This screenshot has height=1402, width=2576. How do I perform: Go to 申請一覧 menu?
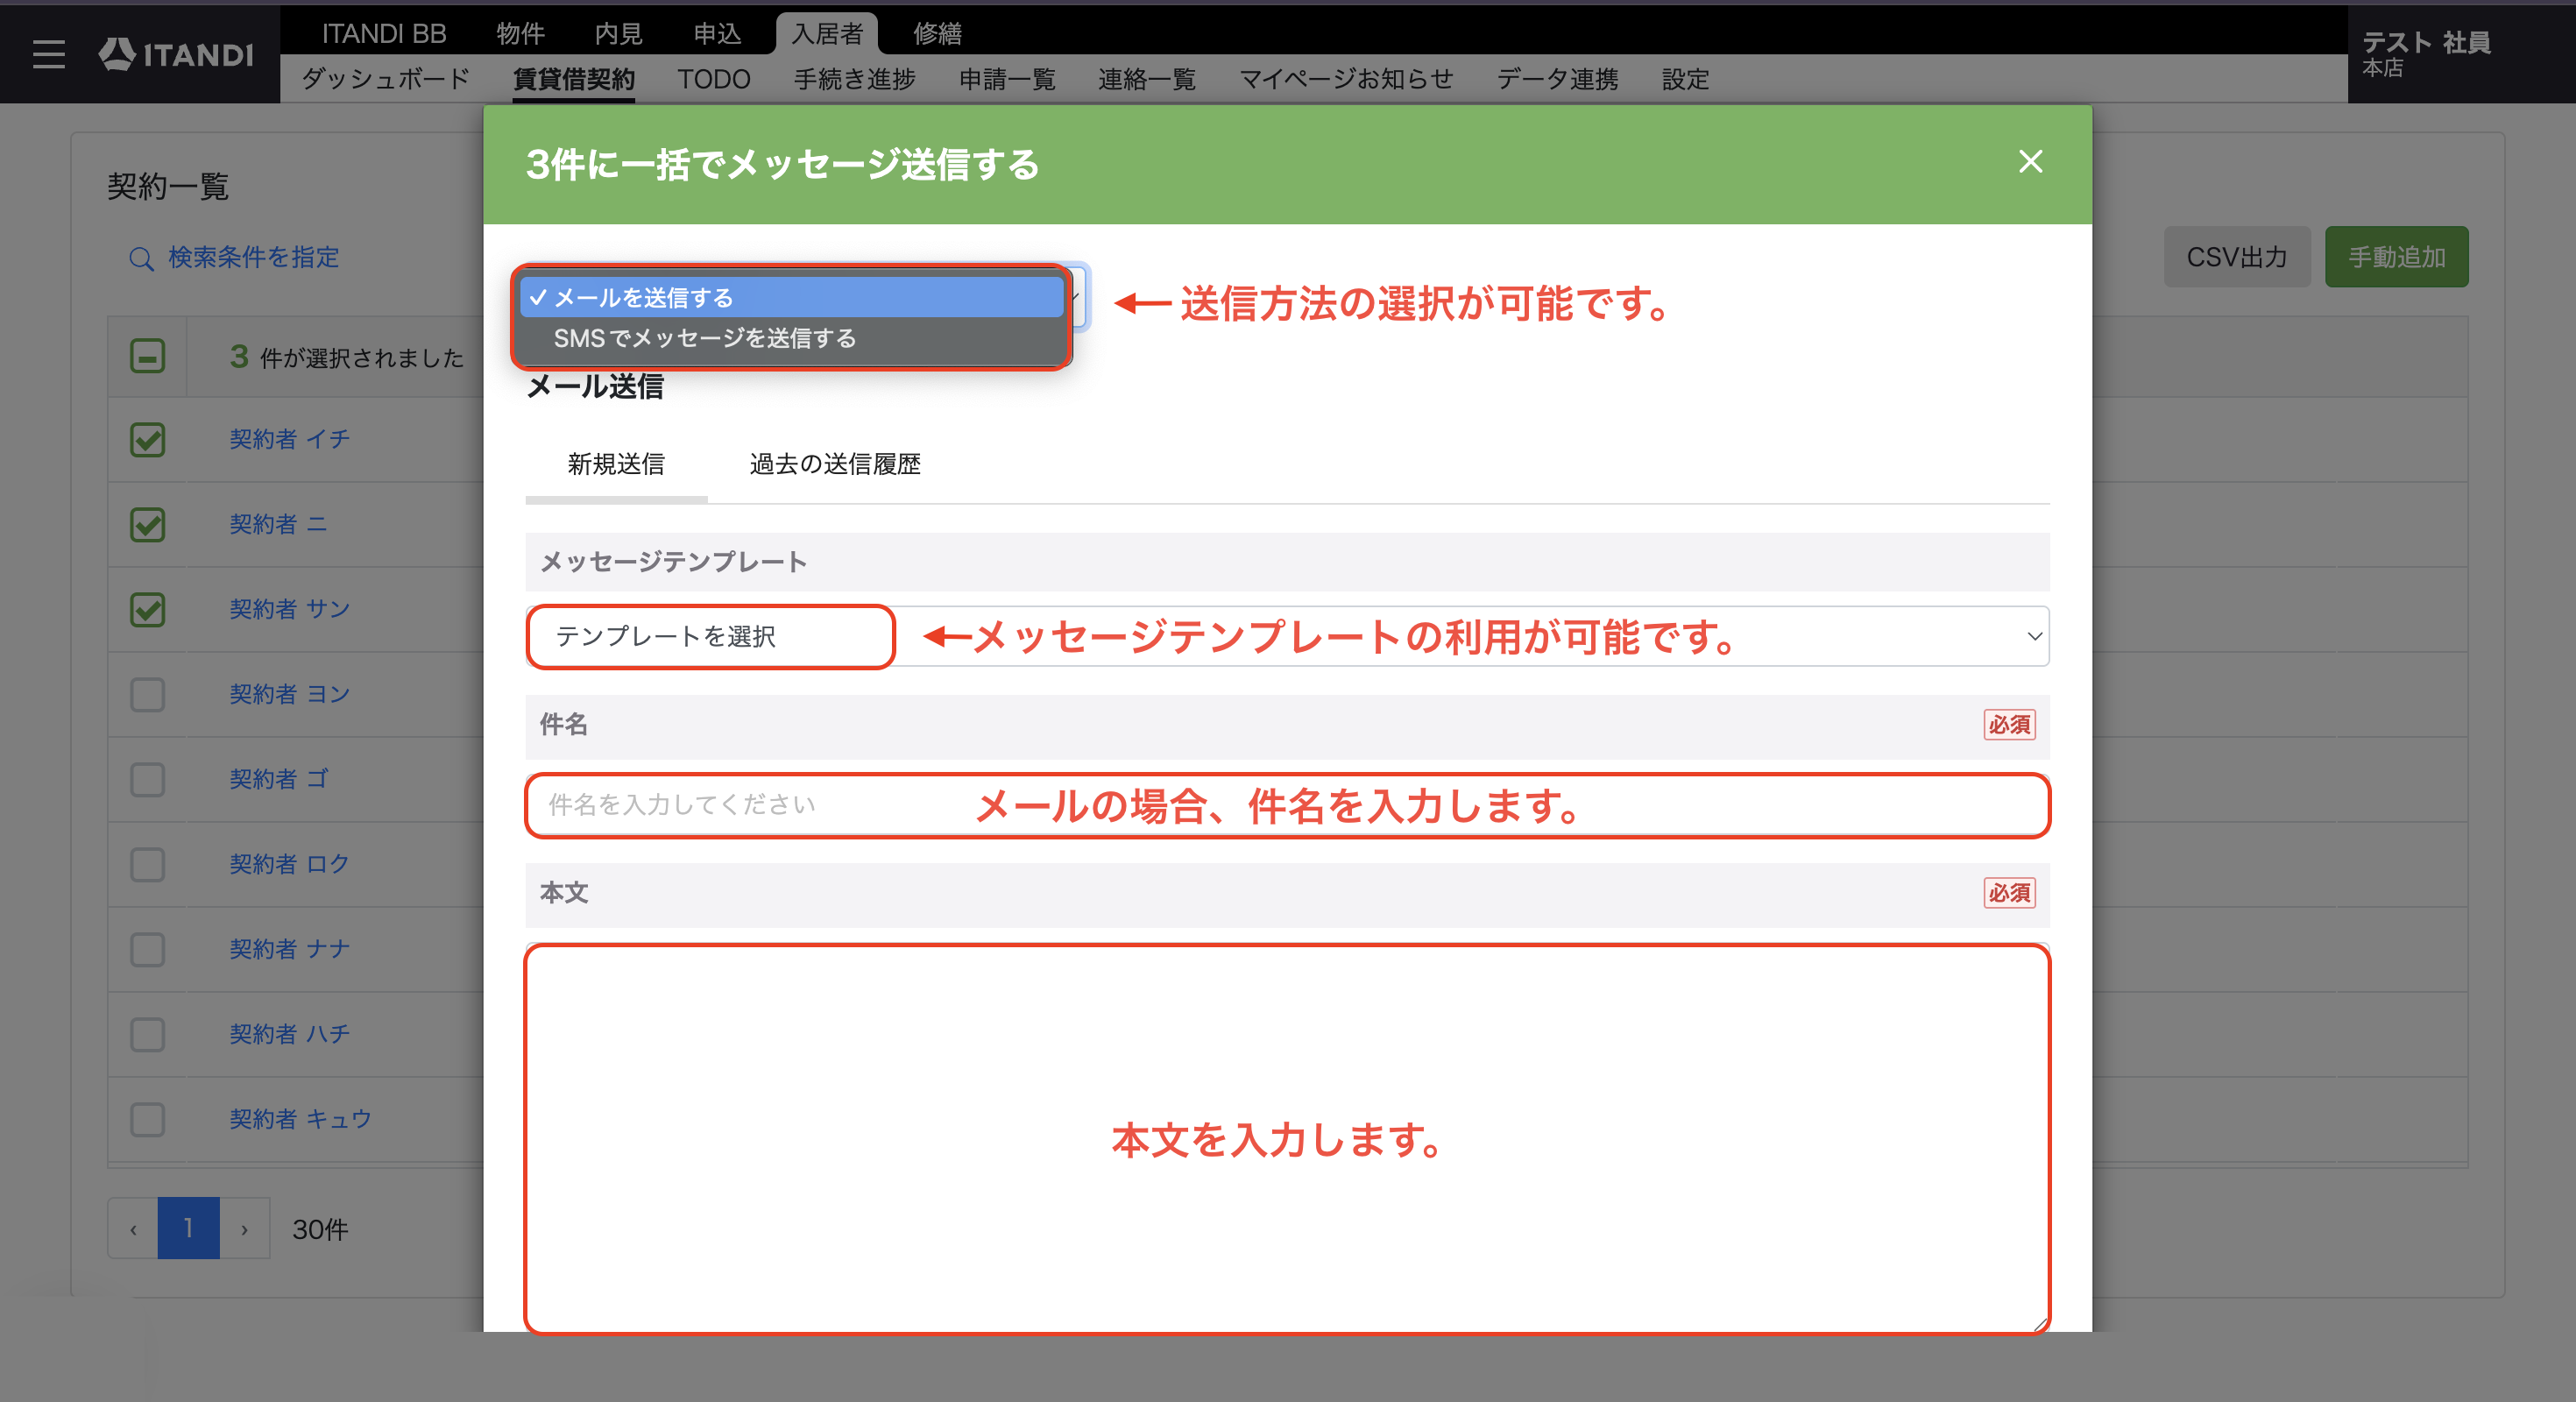click(1007, 79)
